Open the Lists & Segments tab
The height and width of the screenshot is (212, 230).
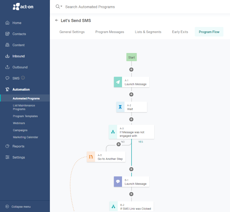pos(148,32)
